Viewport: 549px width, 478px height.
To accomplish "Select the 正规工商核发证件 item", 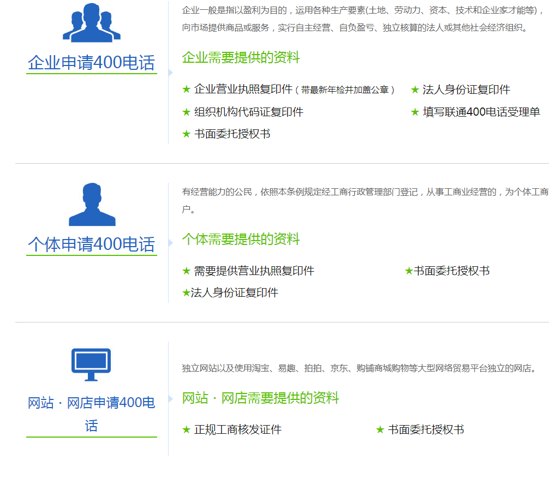I will [238, 429].
